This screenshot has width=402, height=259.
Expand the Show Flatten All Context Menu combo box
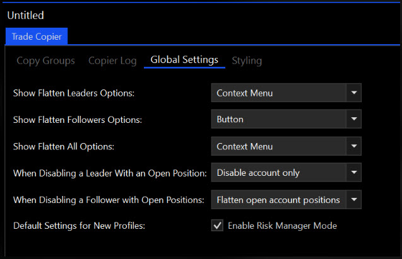(x=279, y=146)
